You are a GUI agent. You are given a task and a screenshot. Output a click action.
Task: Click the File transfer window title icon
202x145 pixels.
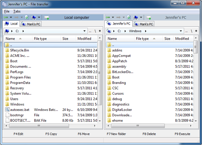(x=4, y=4)
